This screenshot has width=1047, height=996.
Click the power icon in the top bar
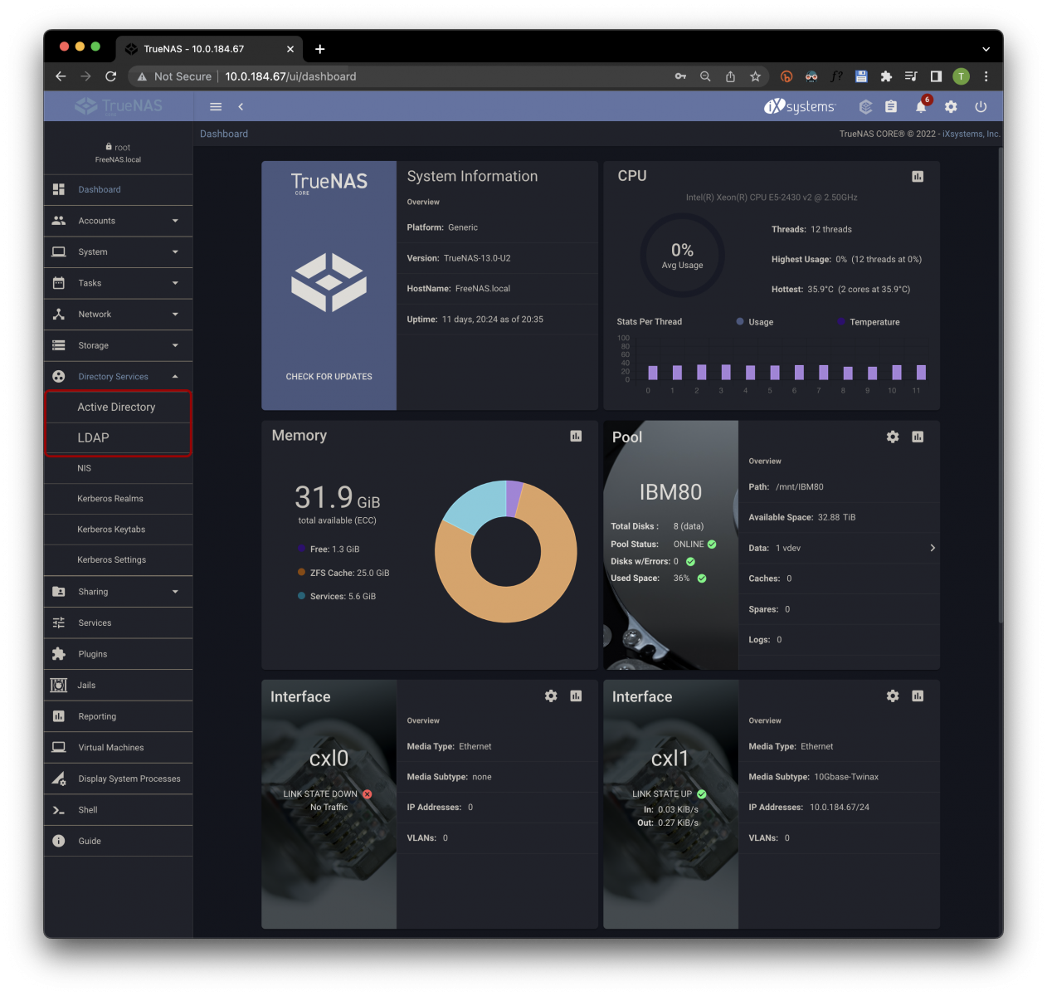pyautogui.click(x=981, y=106)
